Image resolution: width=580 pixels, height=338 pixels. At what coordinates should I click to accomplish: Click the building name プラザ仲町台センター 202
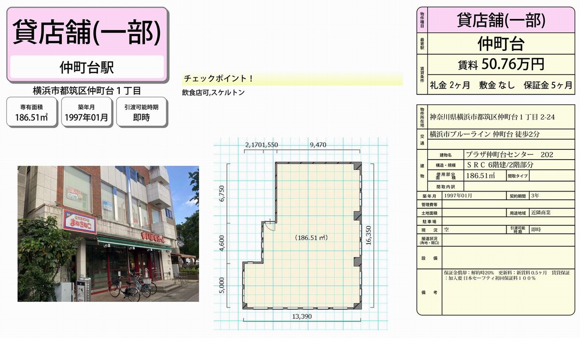(509, 155)
